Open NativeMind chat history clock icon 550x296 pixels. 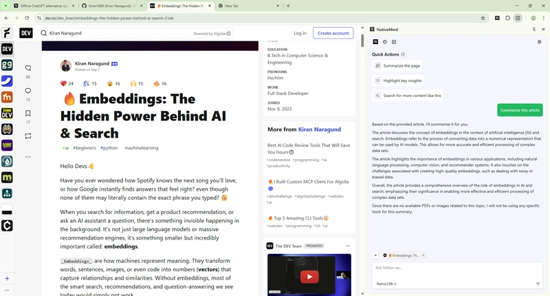click(385, 42)
